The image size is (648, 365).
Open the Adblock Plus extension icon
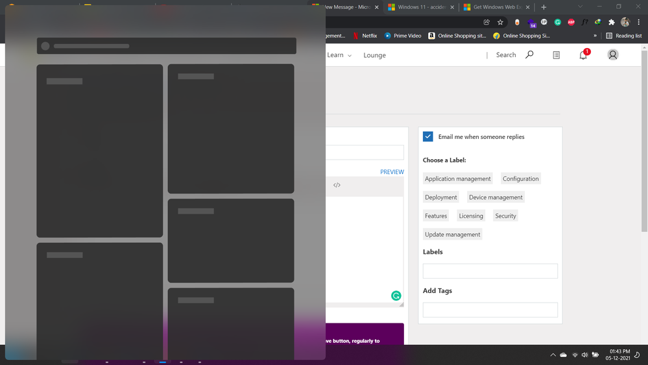point(571,22)
